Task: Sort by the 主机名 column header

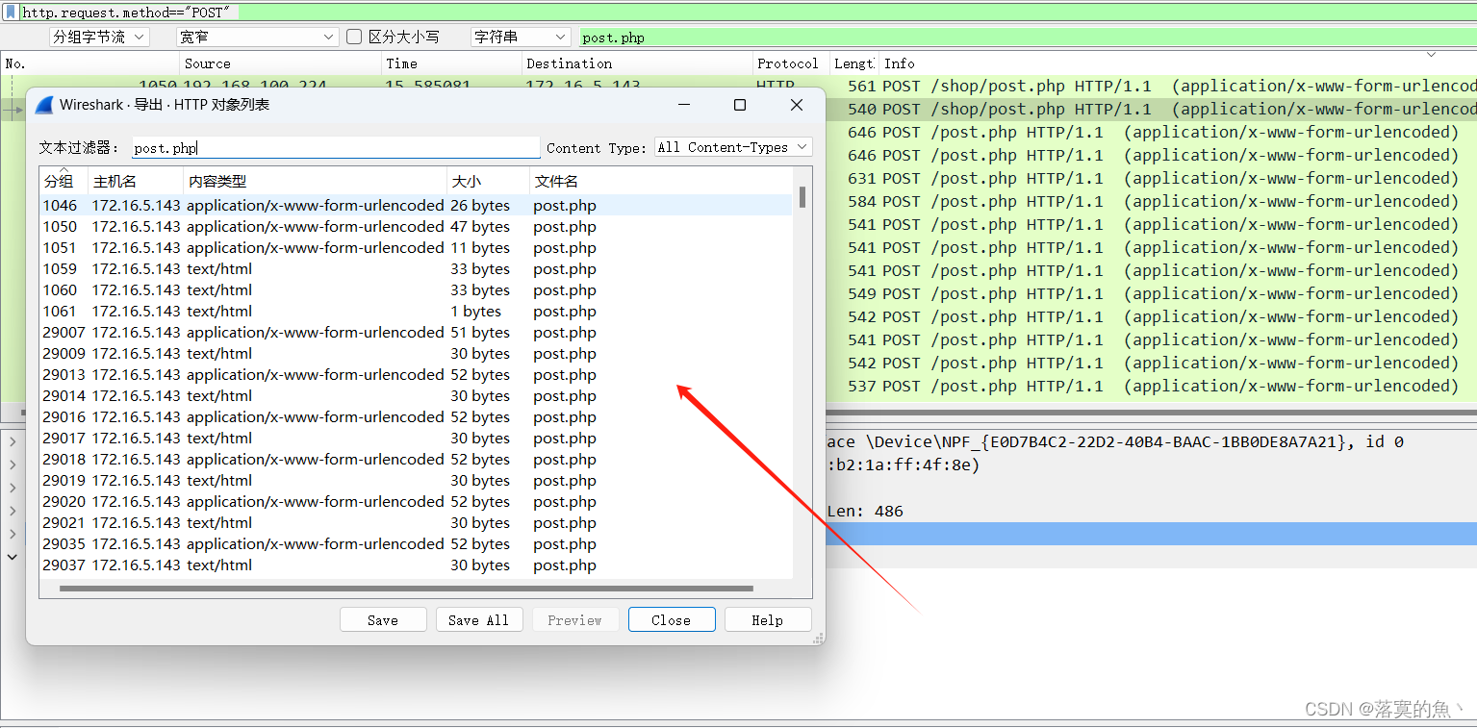Action: tap(136, 181)
